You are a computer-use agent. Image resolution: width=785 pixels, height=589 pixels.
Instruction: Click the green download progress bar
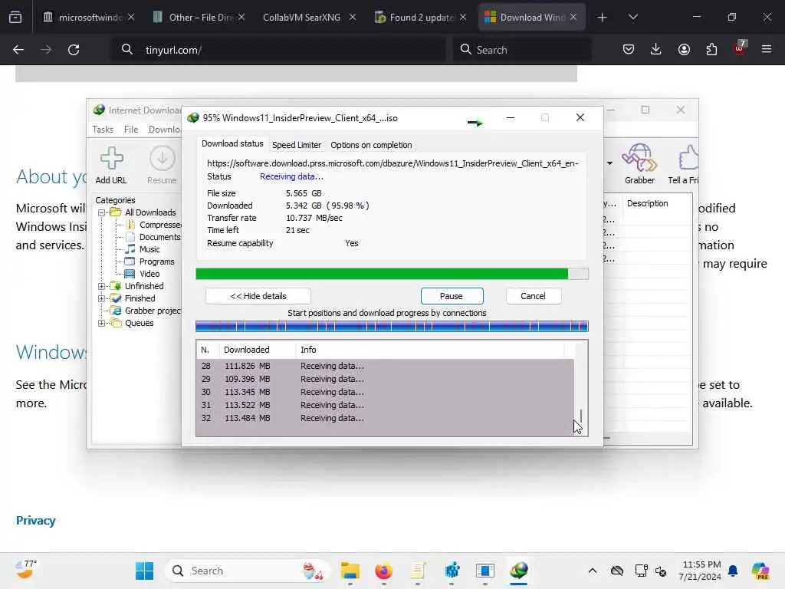[392, 274]
